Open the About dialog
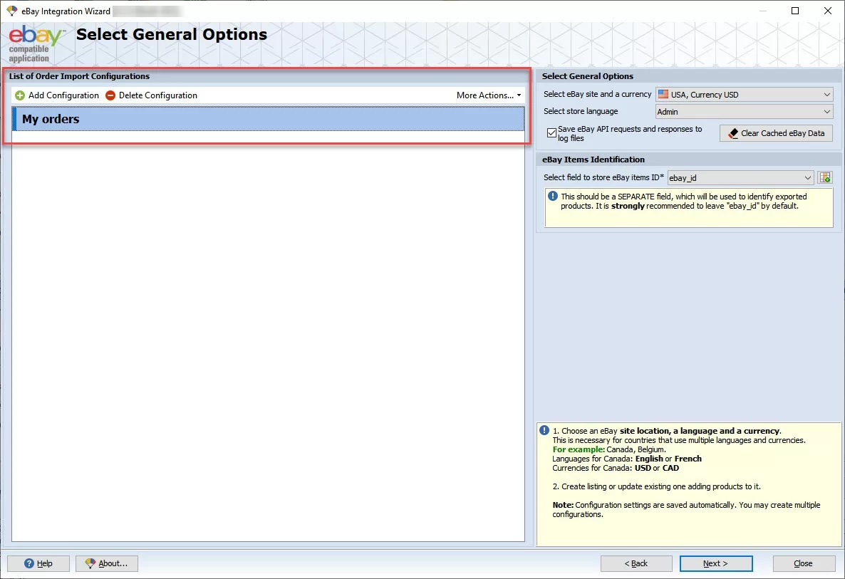The image size is (845, 579). pyautogui.click(x=107, y=563)
